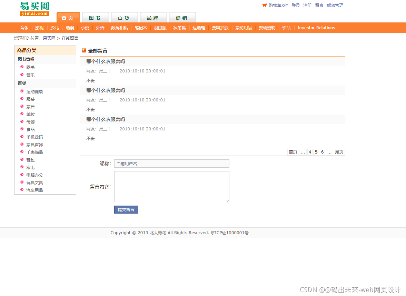Click the 图书音像 section heading
The width and height of the screenshot is (406, 296).
[x=26, y=59]
